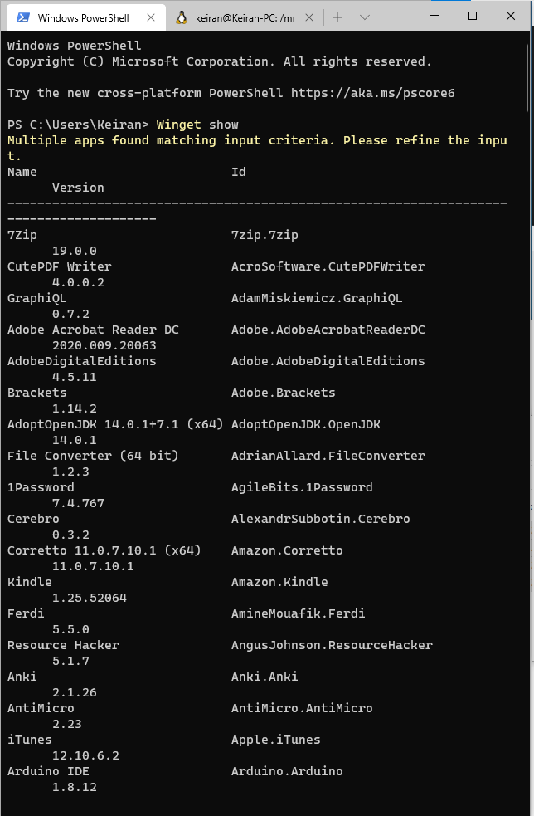This screenshot has height=816, width=534.
Task: Click the Apple.iTunes Id text
Action: coord(276,740)
